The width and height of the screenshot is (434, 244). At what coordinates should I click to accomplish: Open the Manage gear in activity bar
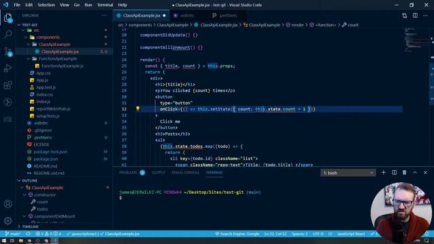click(7, 220)
